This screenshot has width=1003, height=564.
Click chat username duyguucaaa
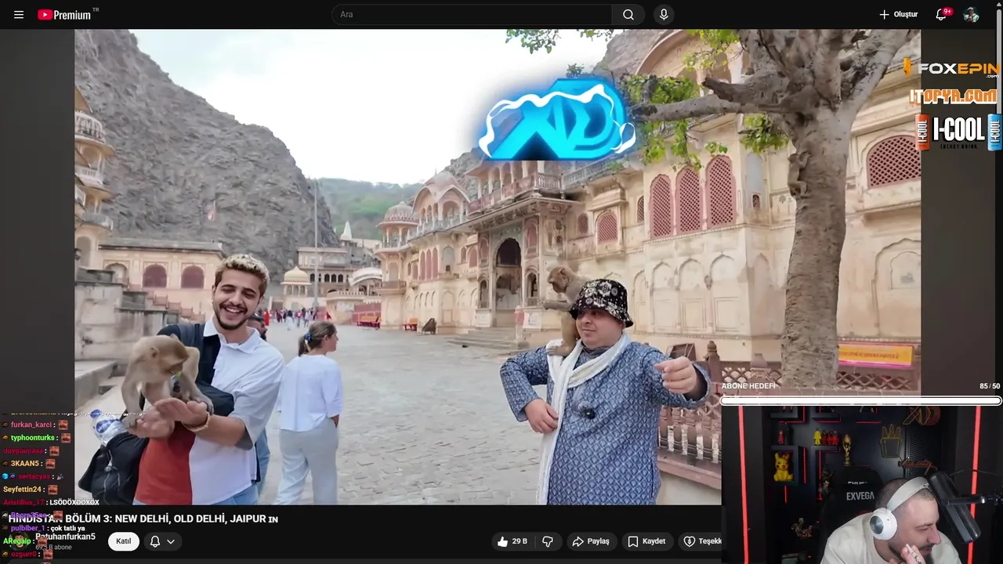pos(23,450)
